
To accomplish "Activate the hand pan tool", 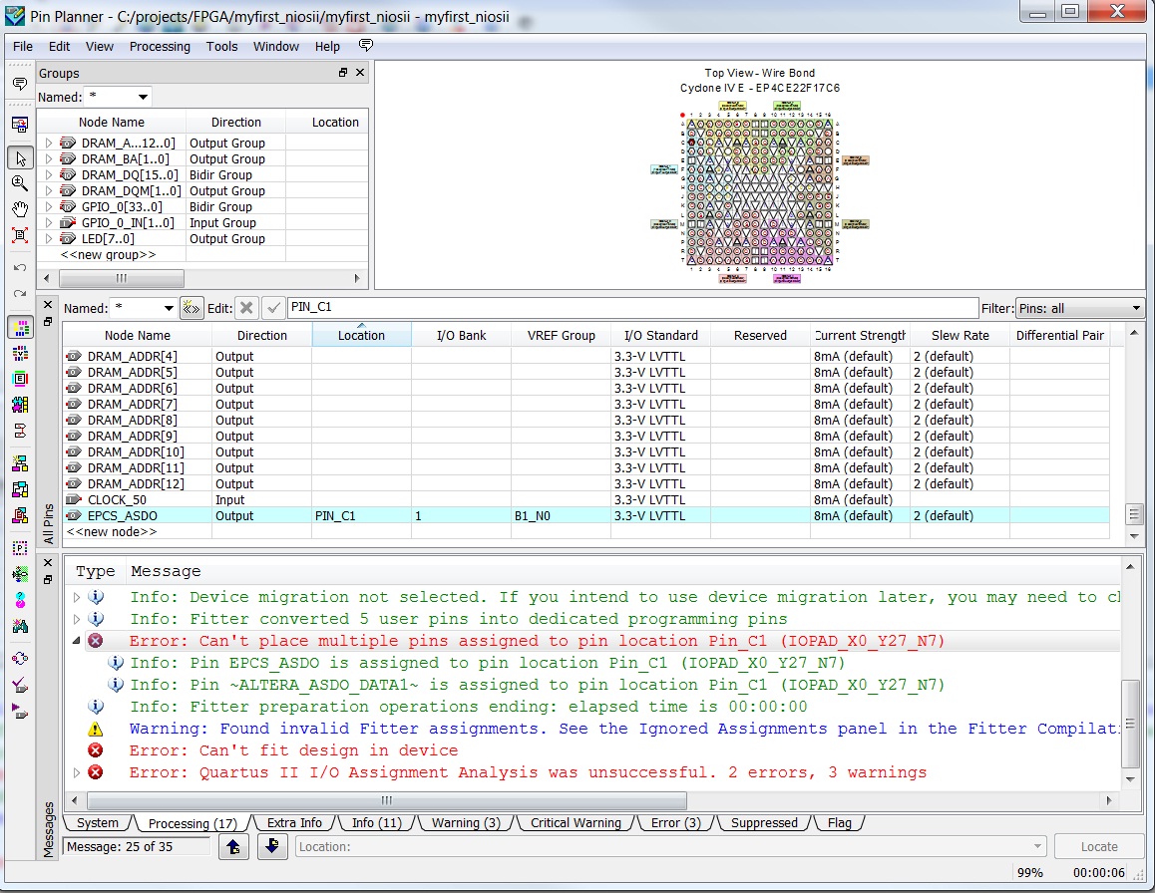I will click(x=19, y=209).
